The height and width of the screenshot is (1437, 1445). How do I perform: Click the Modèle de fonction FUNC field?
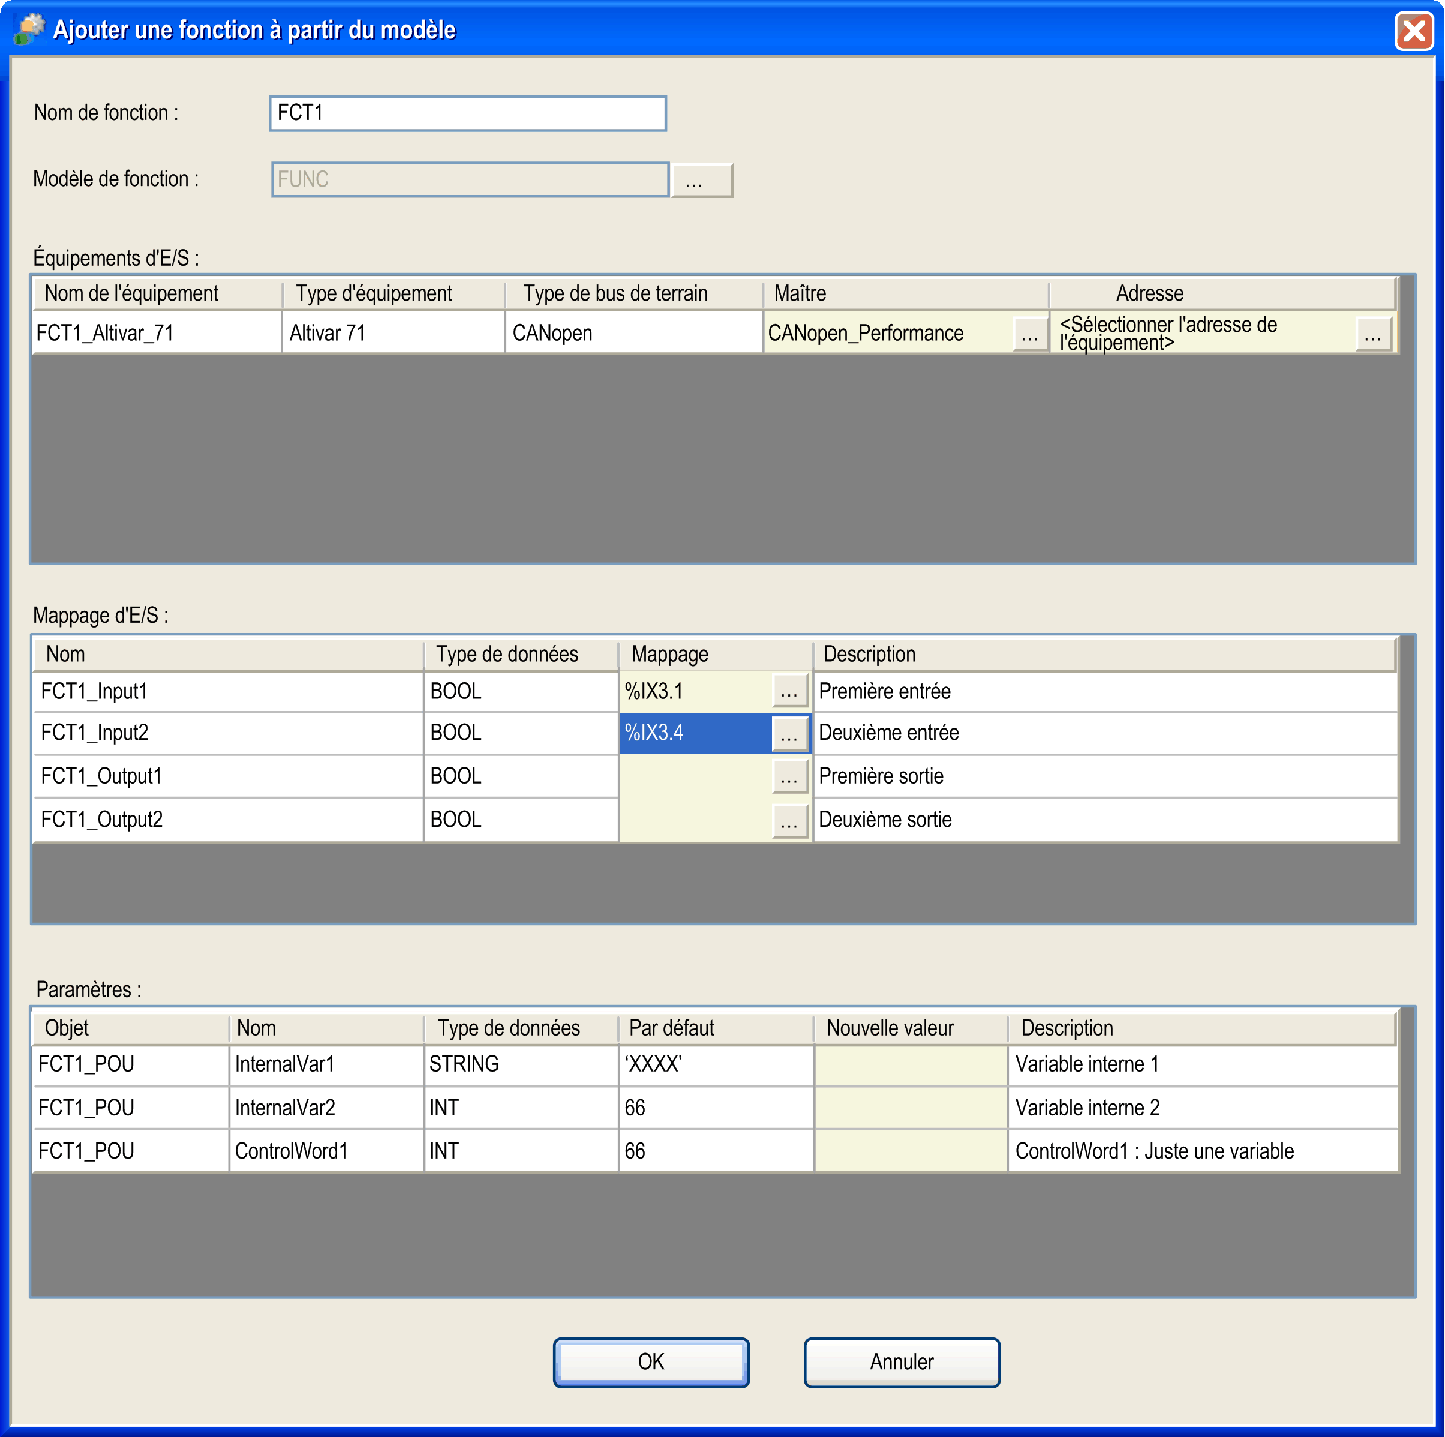click(470, 179)
